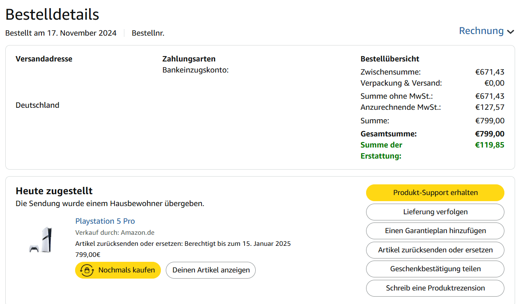This screenshot has width=520, height=304.
Task: Share gift receipt with Geschenkbestätigung teilen
Action: (435, 269)
